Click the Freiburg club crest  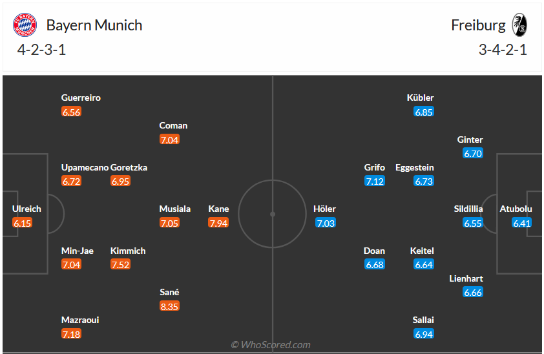point(519,25)
